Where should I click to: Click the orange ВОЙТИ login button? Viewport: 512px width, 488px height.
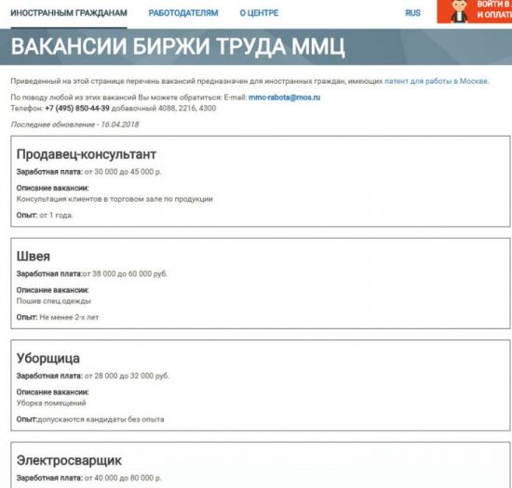coord(475,11)
